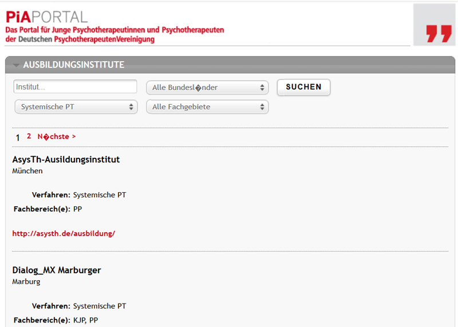Viewport: 458px width, 327px height.
Task: Click the AsysTh-Ausildungsinstitut heading
Action: coord(66,159)
